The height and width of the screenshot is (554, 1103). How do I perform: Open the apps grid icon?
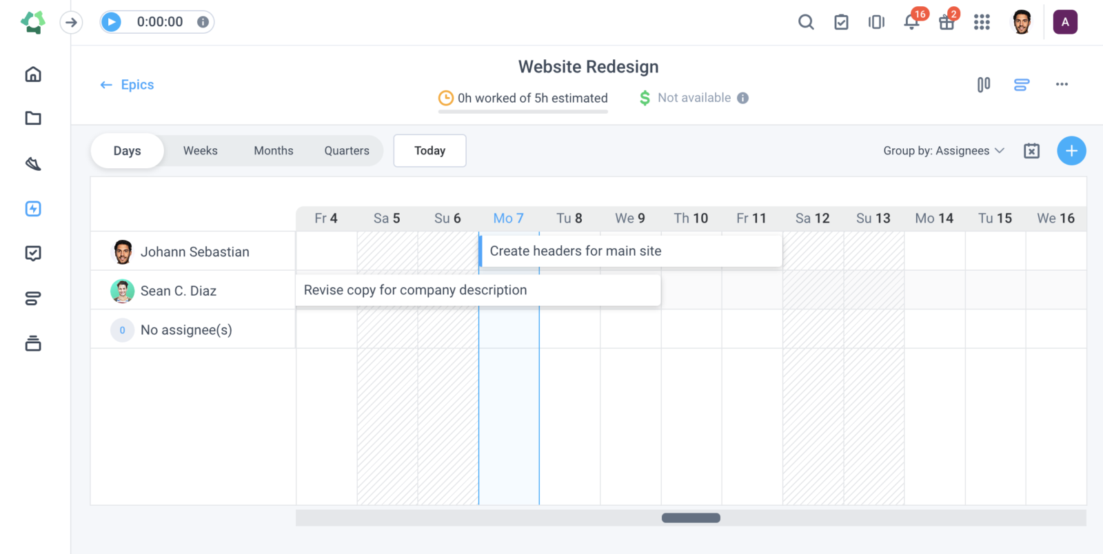982,22
